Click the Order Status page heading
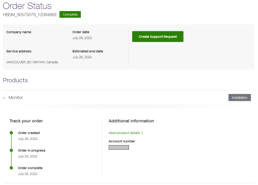 pos(27,6)
